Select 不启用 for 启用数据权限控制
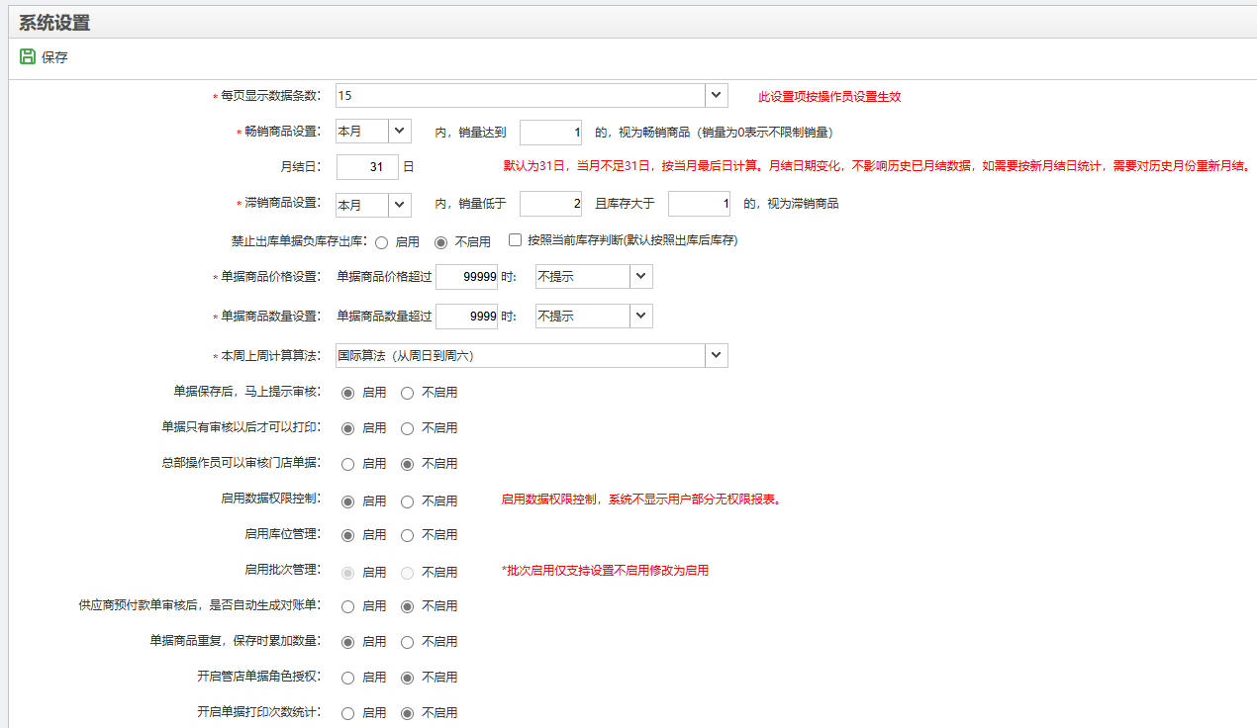The image size is (1257, 728). (x=407, y=501)
